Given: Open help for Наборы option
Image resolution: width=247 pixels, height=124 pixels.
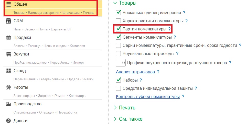Looking at the screenshot, I should coord(141,80).
